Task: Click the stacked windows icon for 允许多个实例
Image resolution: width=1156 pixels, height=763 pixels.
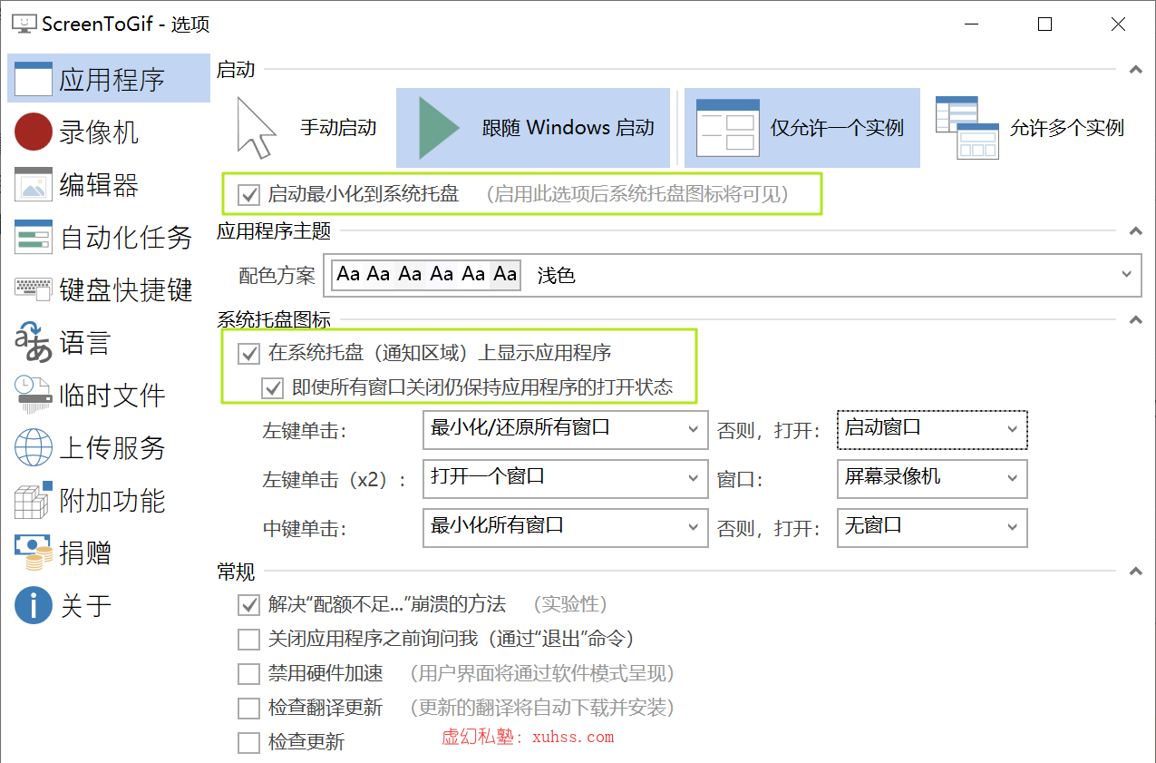Action: pos(967,128)
